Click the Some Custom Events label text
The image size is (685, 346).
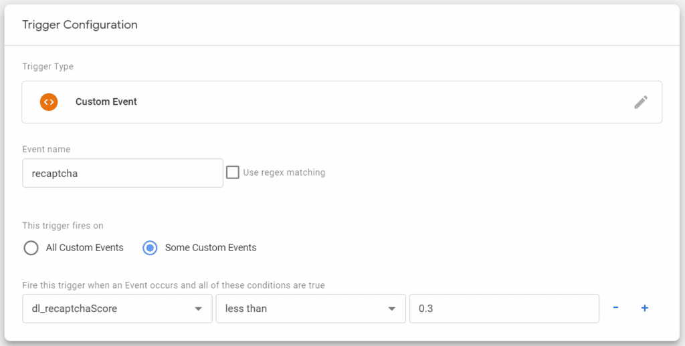pos(211,248)
